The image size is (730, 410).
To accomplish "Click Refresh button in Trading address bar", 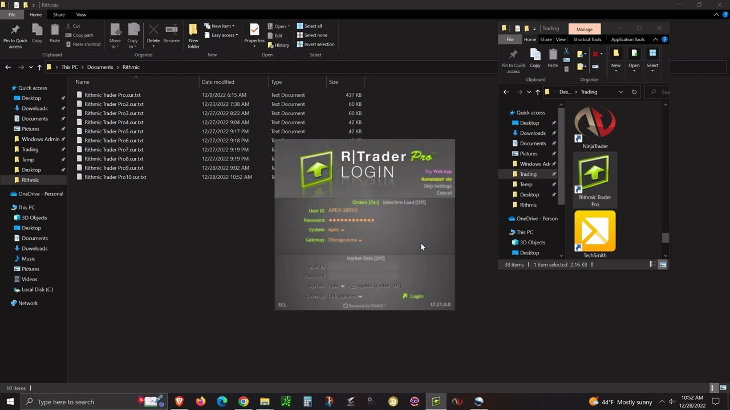I will pyautogui.click(x=634, y=92).
